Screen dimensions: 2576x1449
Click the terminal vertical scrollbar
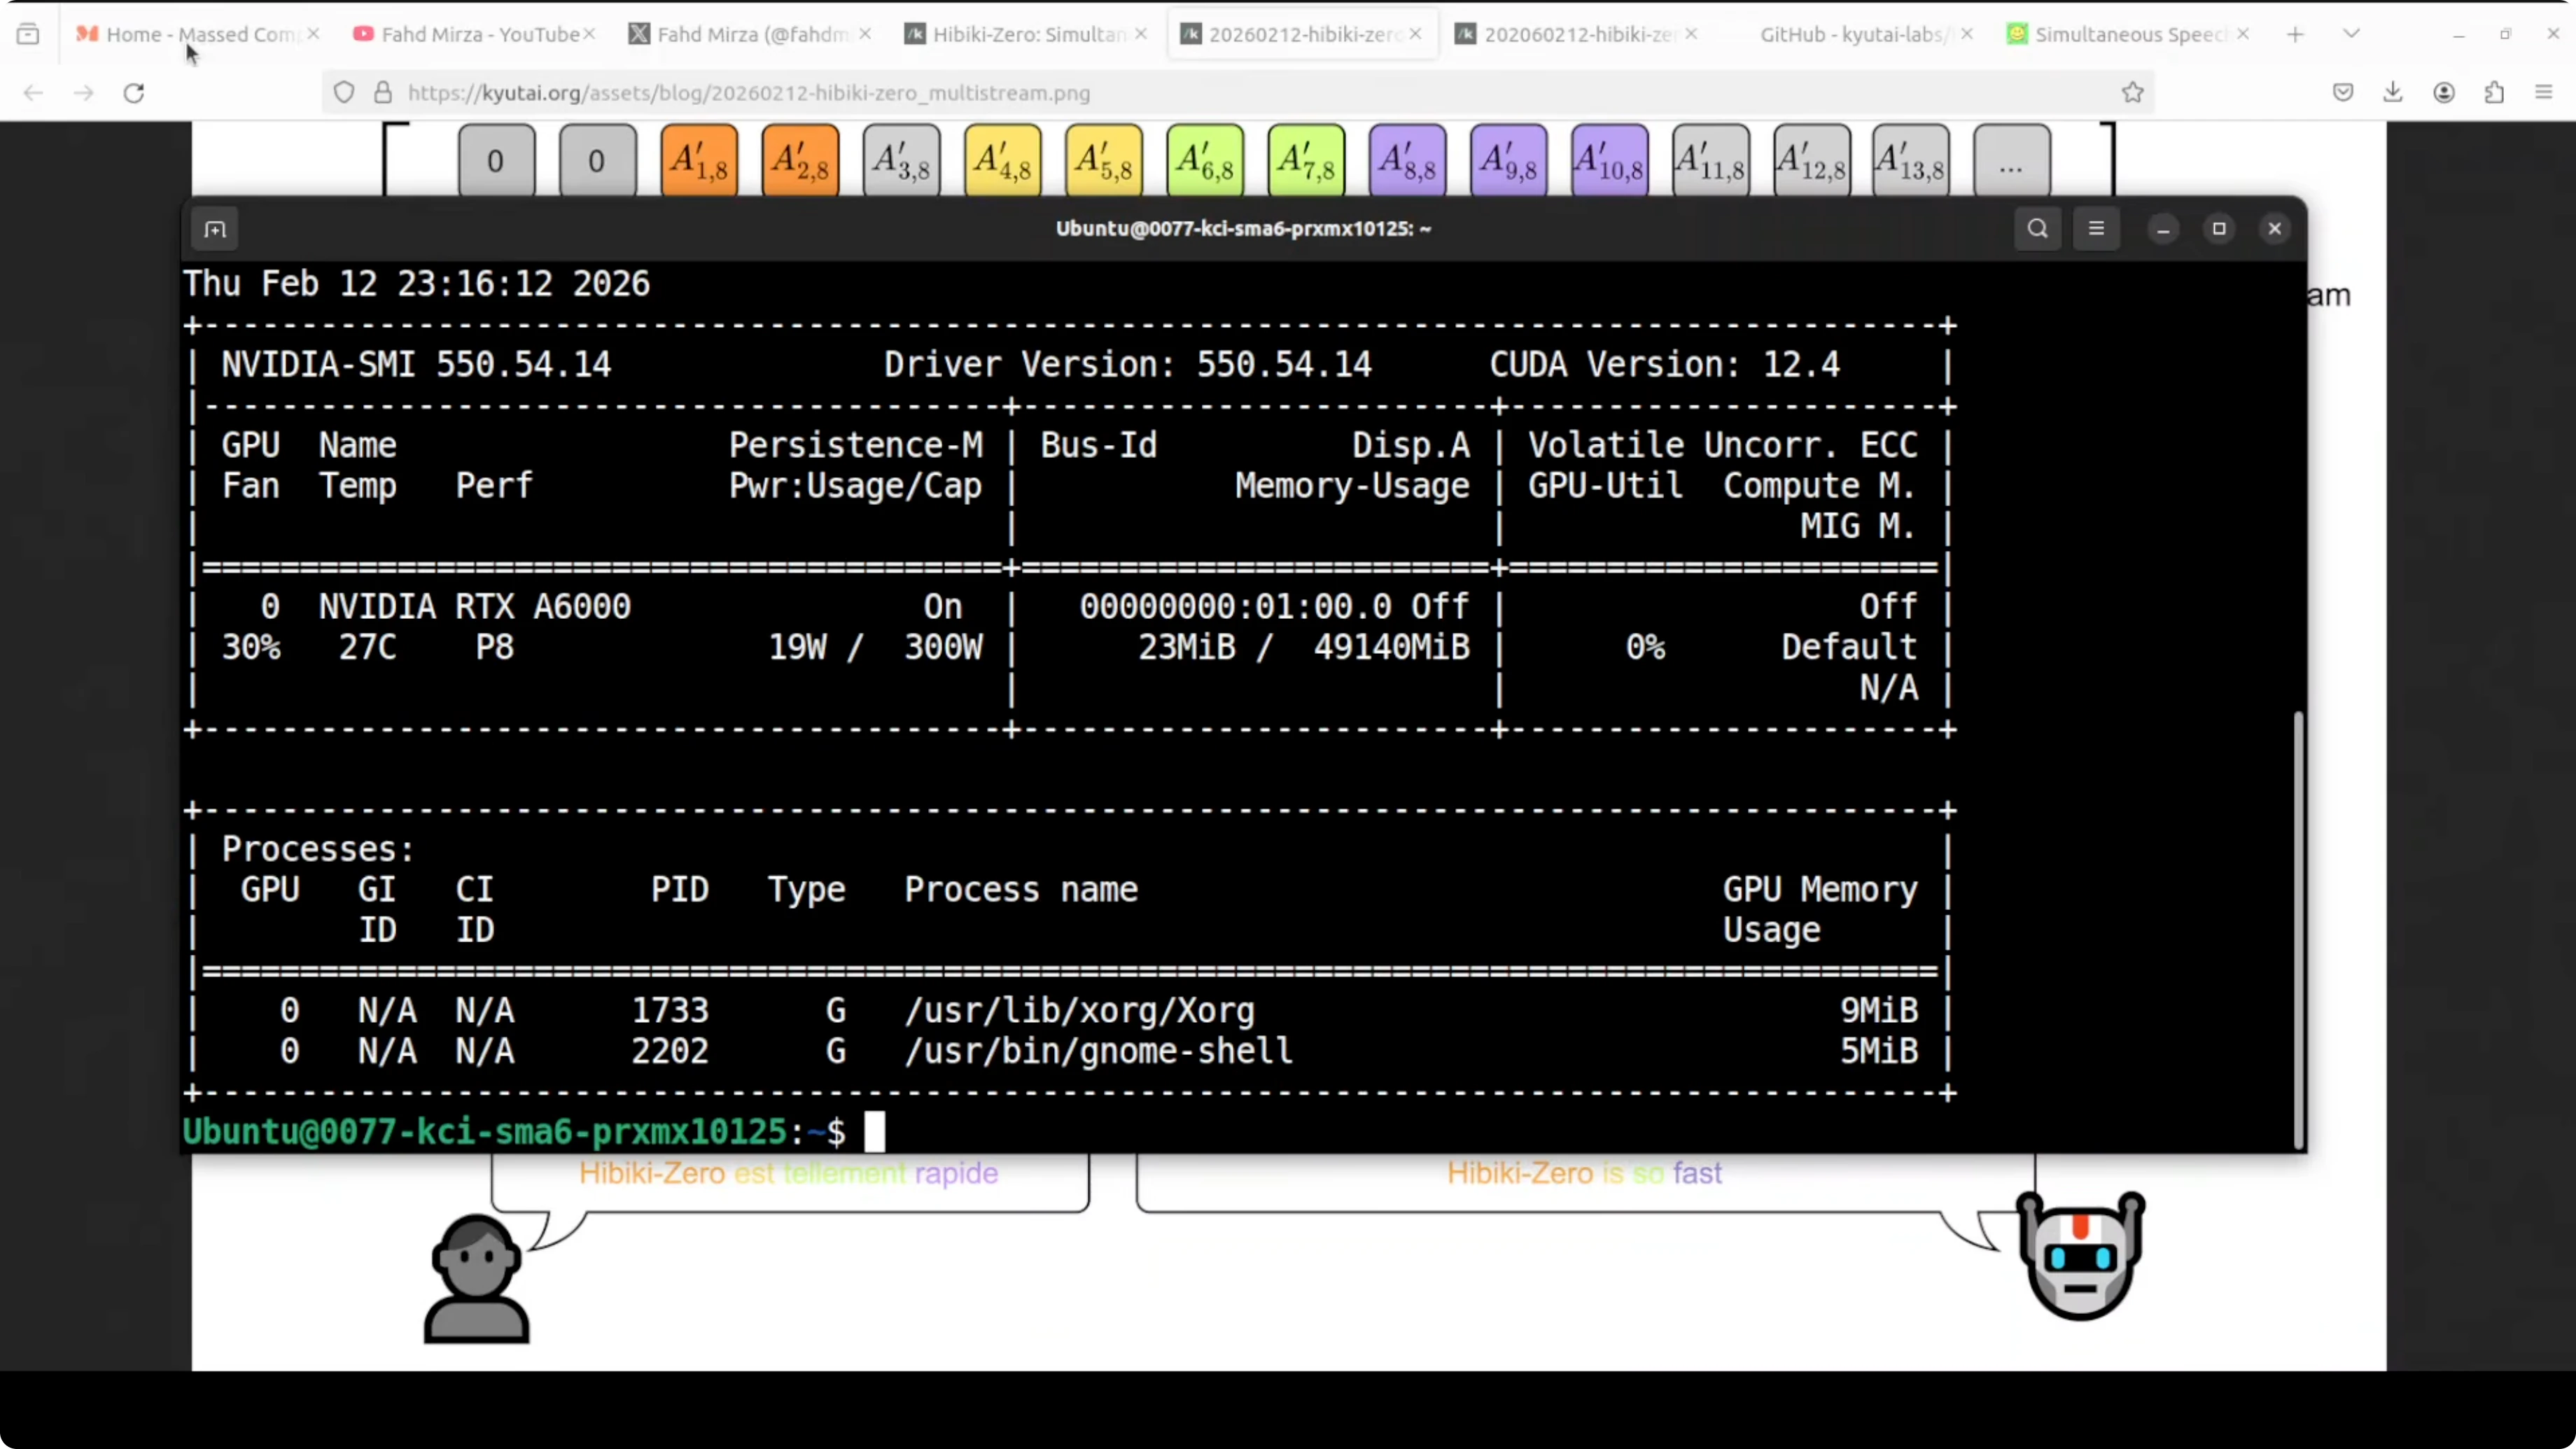2298,930
